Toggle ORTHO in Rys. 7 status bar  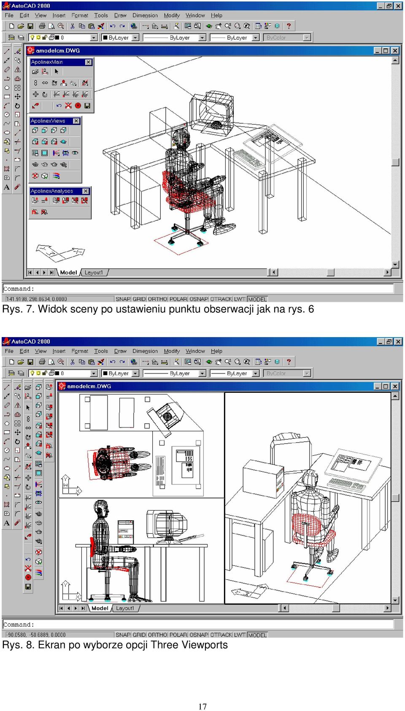(x=157, y=299)
